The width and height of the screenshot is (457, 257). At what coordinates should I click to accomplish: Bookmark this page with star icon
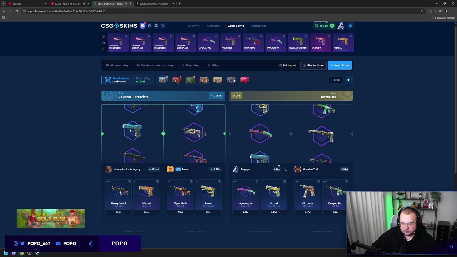pyautogui.click(x=422, y=11)
